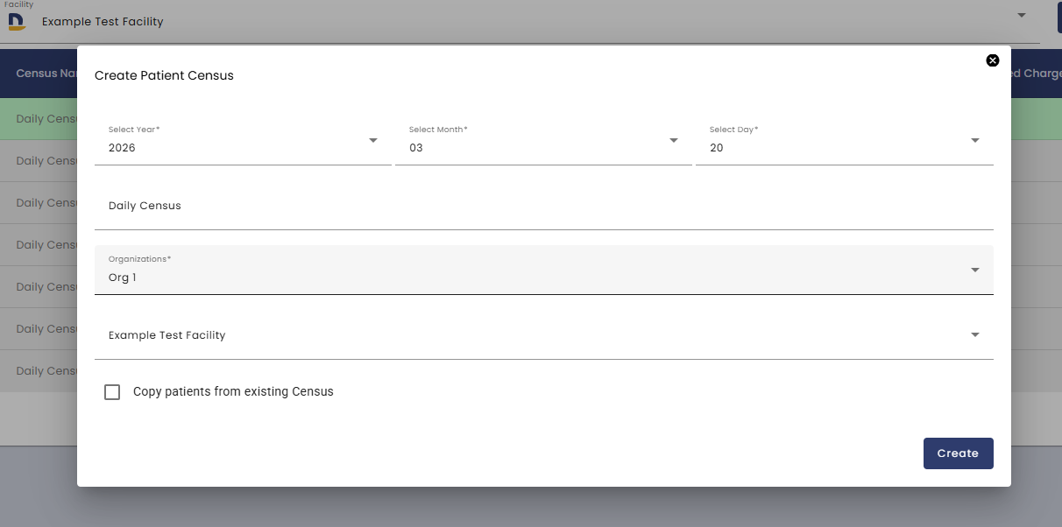Select the 20 day value
1062x527 pixels.
pos(717,148)
